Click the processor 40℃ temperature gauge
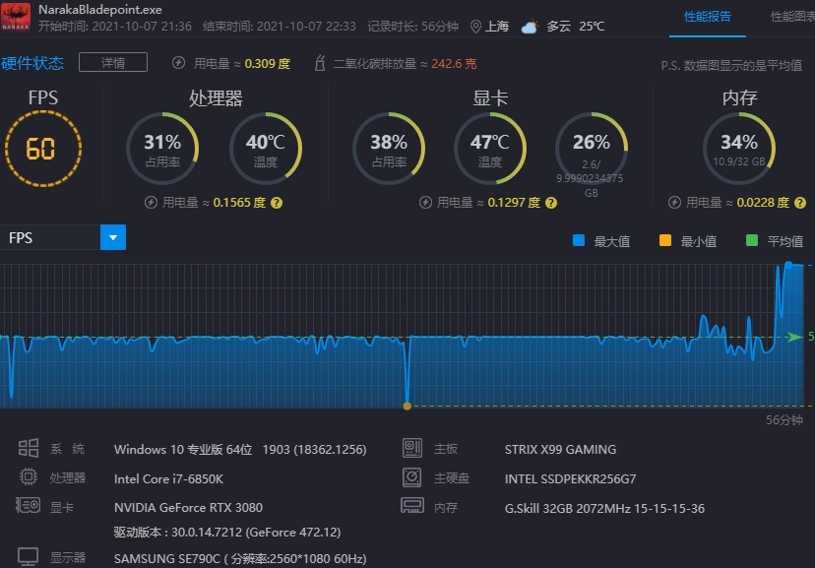The height and width of the screenshot is (568, 815). [266, 149]
